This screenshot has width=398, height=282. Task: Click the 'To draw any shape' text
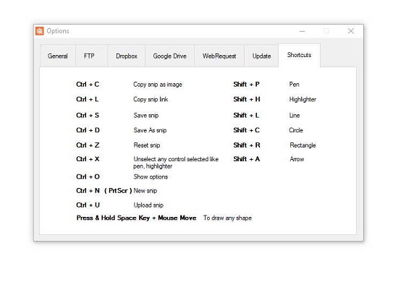(228, 218)
